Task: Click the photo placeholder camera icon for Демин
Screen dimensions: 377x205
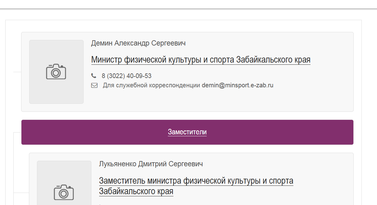Action: [56, 72]
